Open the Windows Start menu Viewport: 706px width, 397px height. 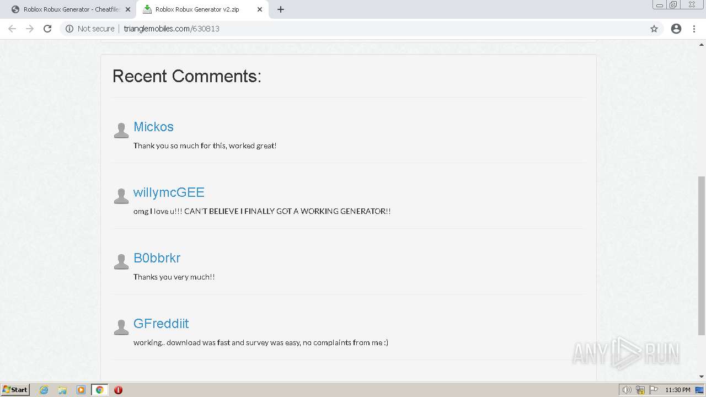pos(15,389)
